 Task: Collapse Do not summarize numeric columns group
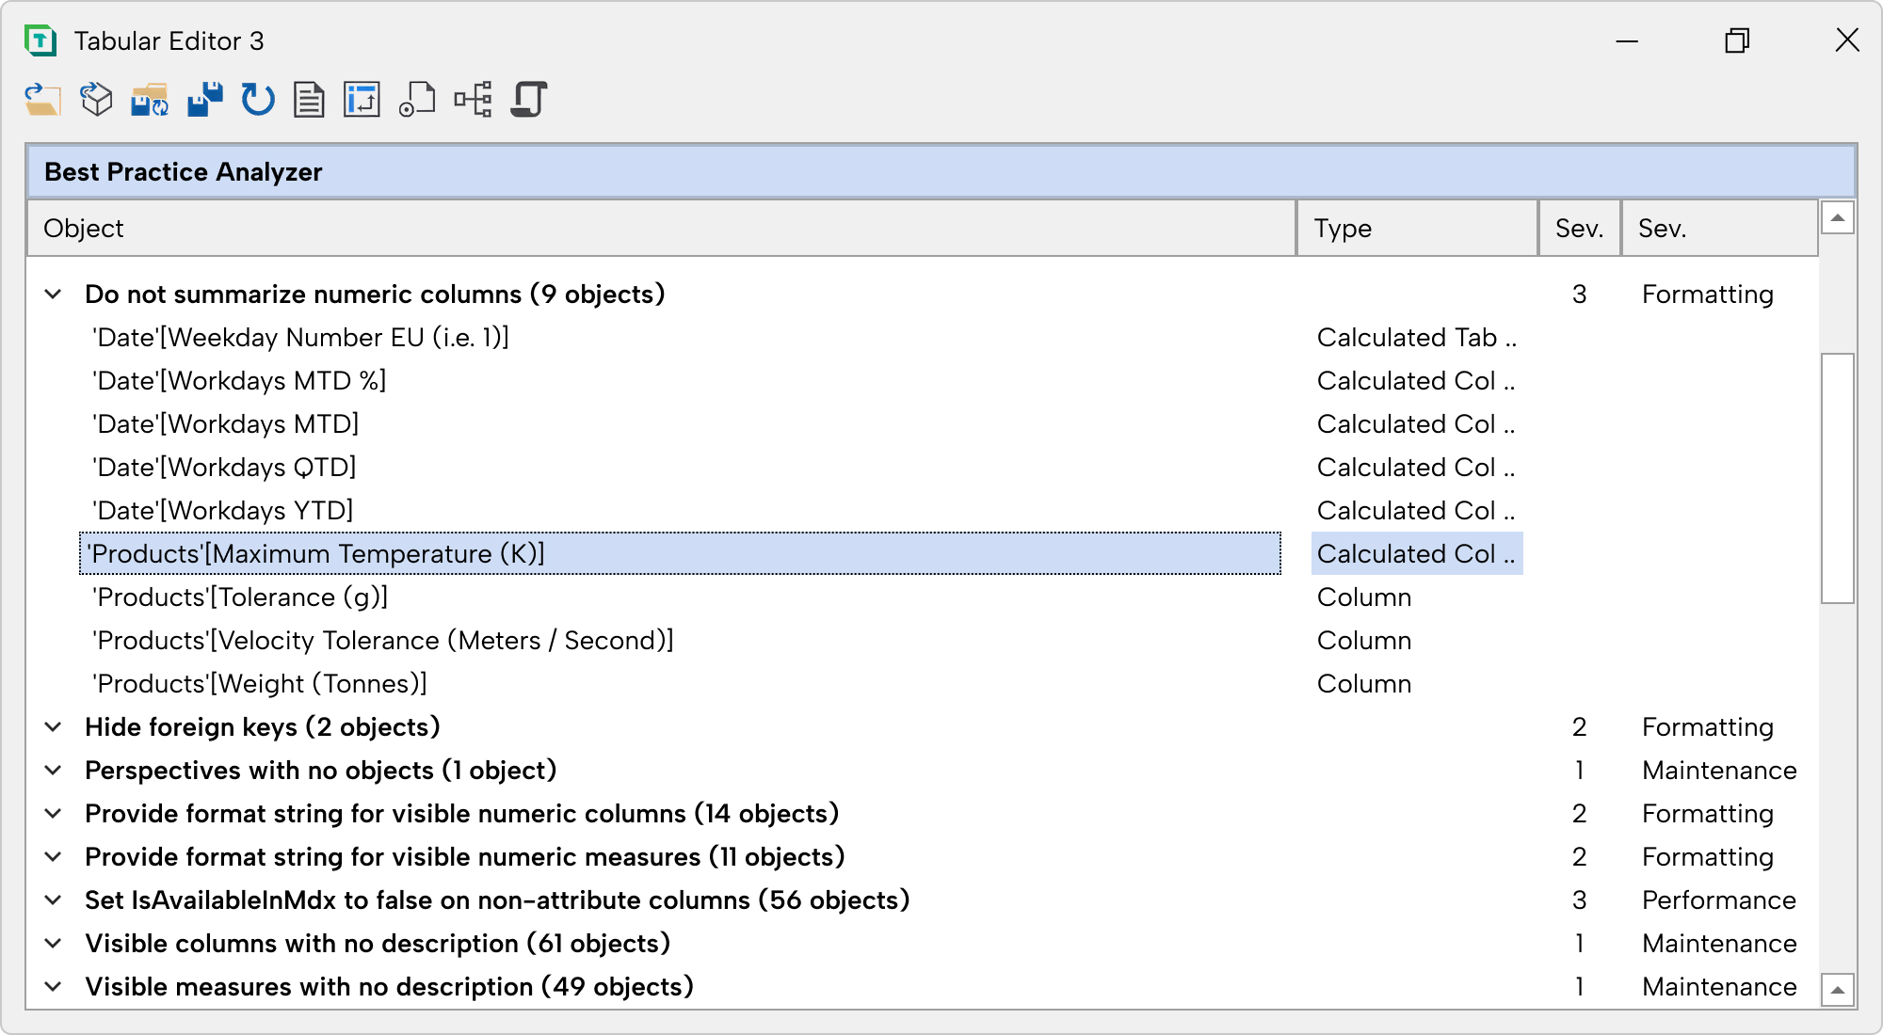(54, 295)
